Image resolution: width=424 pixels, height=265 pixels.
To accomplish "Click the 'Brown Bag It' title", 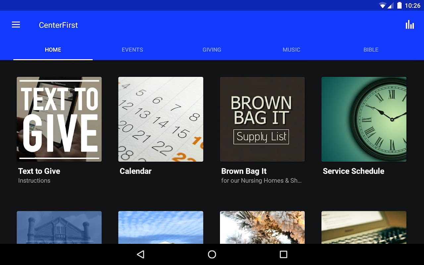I will click(x=244, y=171).
